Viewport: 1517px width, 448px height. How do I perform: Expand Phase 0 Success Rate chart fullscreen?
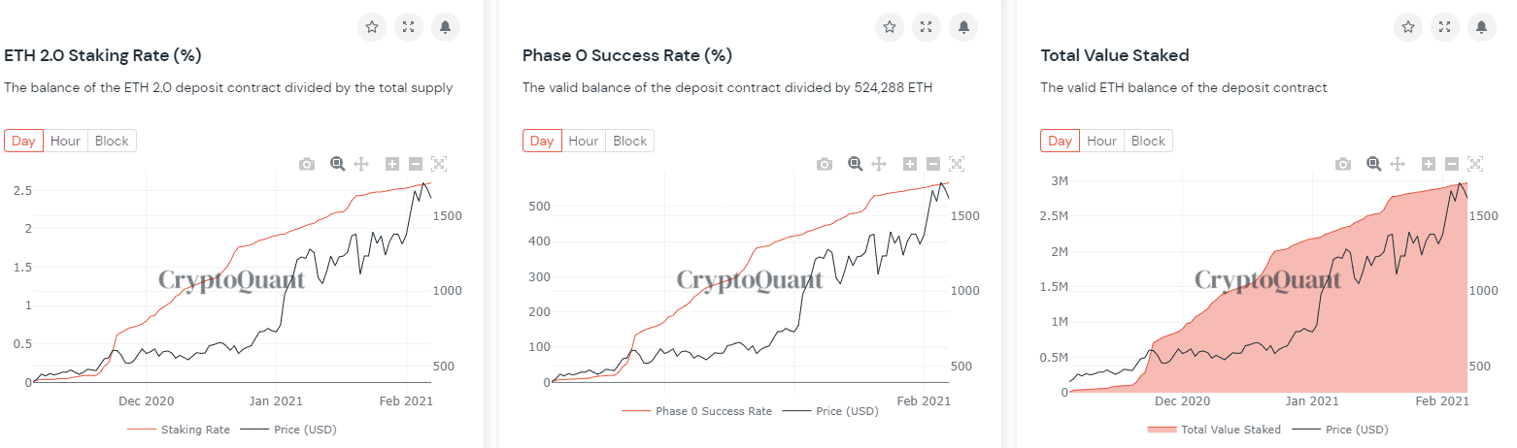click(927, 27)
